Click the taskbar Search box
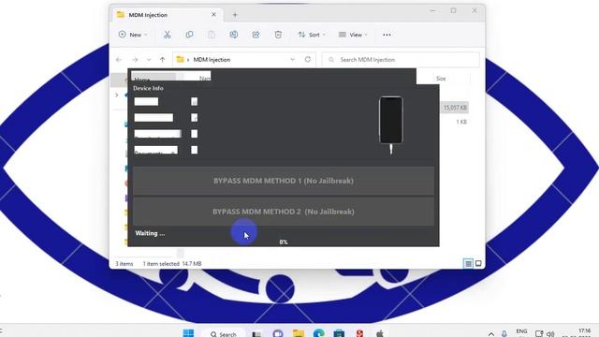The width and height of the screenshot is (599, 337). point(223,333)
